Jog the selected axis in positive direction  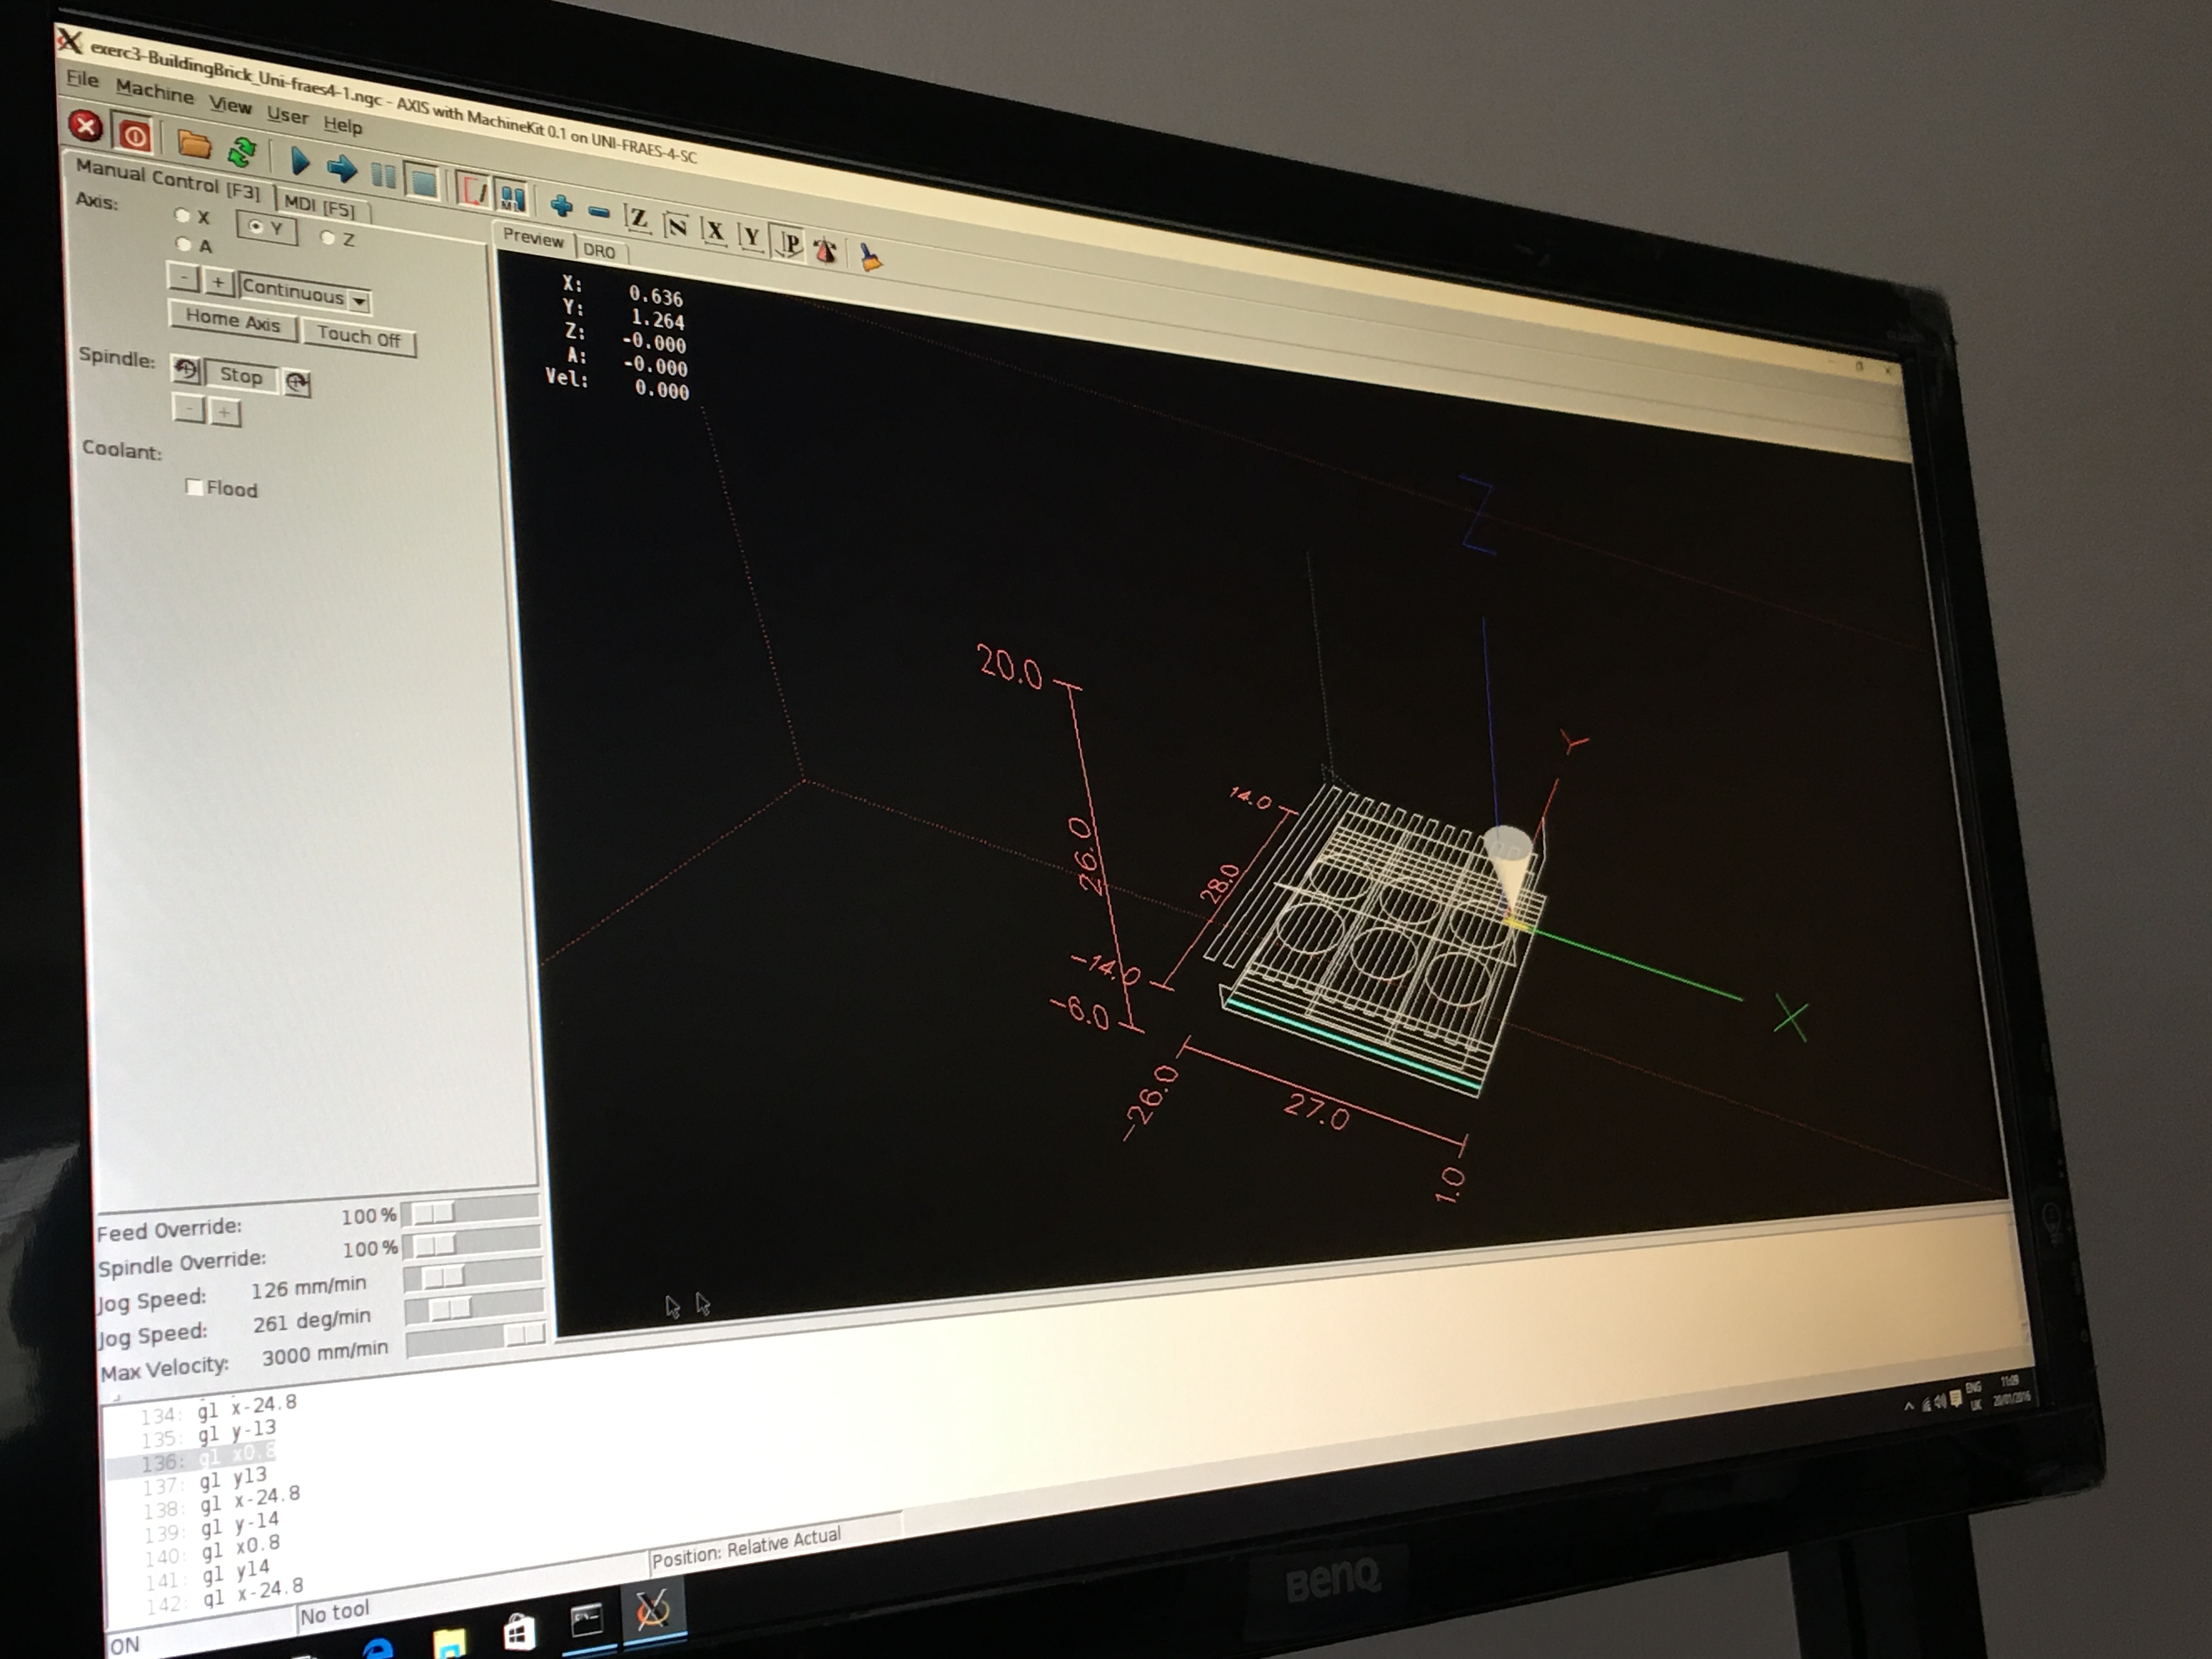click(218, 283)
